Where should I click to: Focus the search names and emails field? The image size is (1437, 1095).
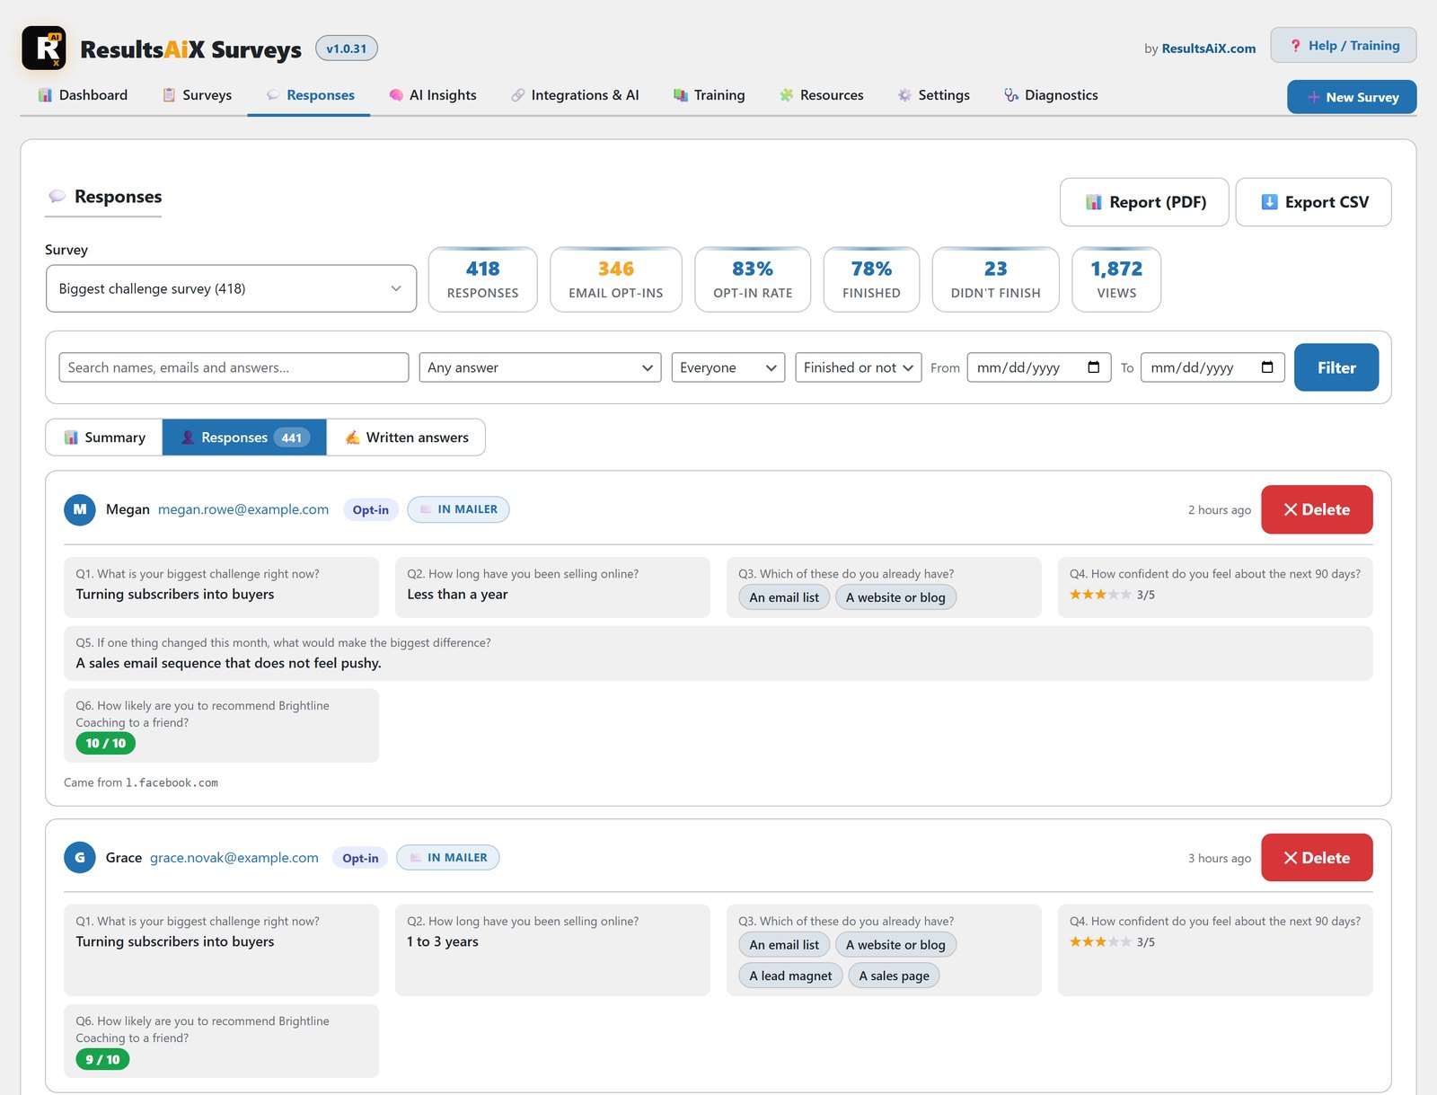click(x=234, y=367)
